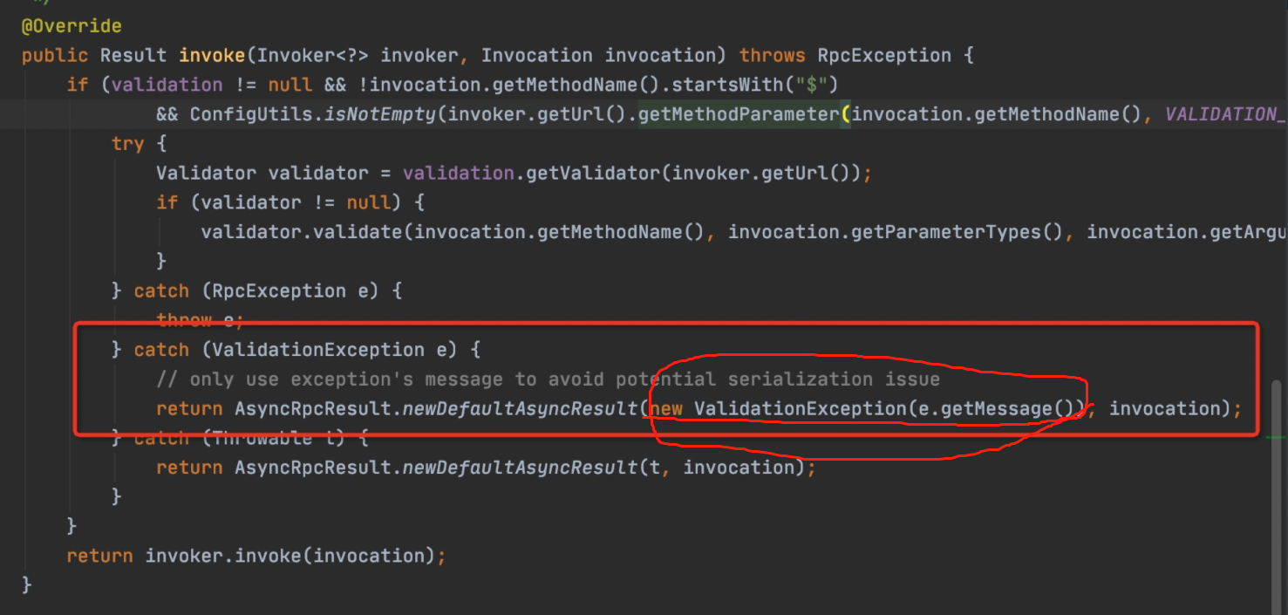Click AsyncRpcResult on the ValidationException return line

(313, 408)
